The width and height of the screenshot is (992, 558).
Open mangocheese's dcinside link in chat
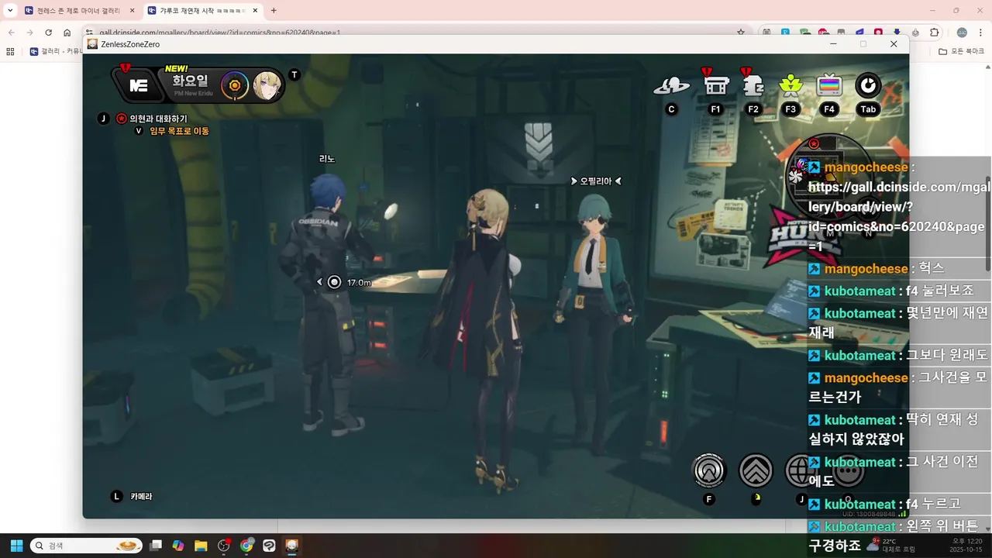coord(899,216)
